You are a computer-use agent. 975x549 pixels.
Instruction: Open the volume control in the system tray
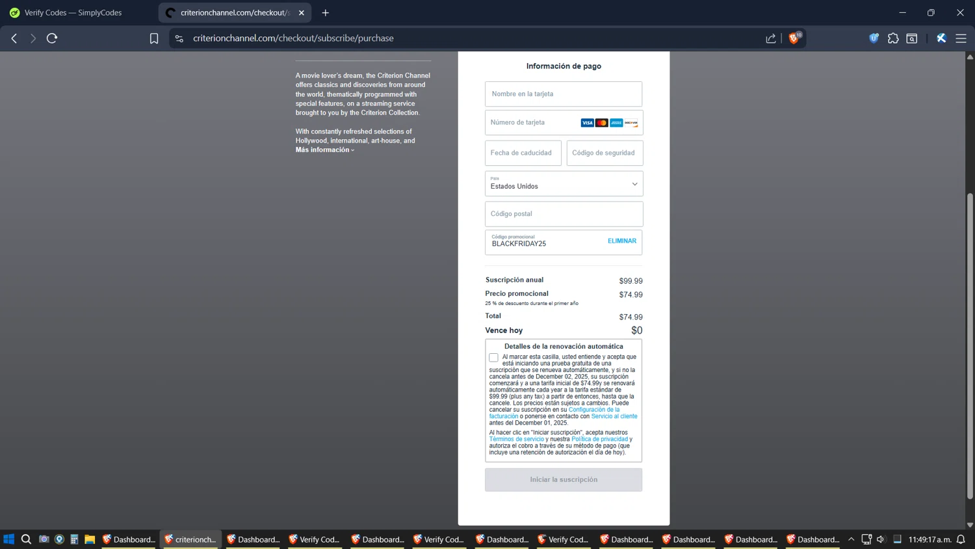(881, 539)
